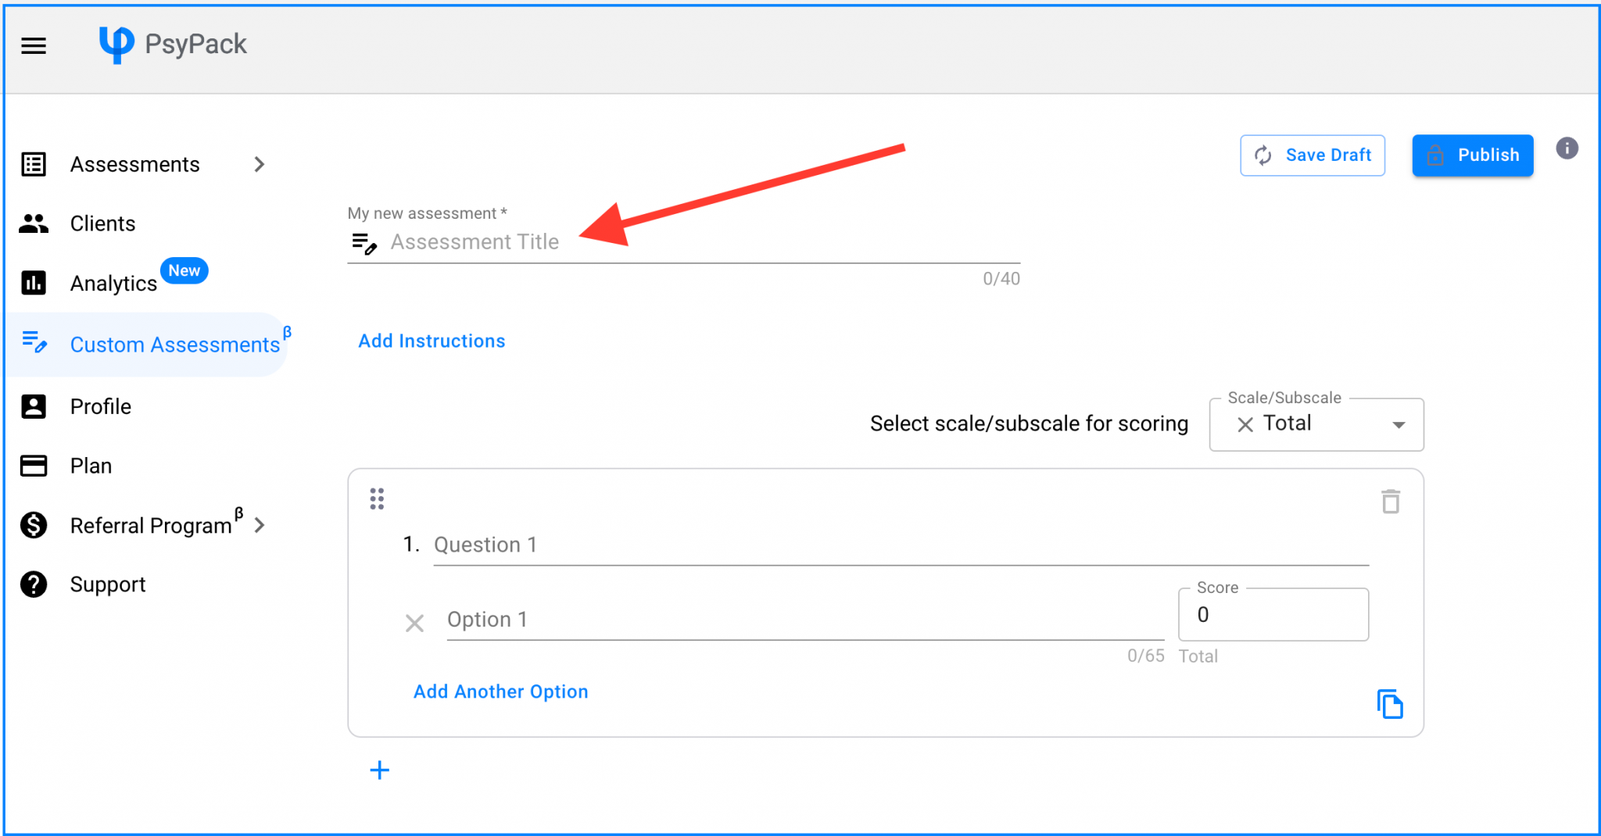Click the Question 1 text field
The height and width of the screenshot is (836, 1601).
(x=901, y=545)
